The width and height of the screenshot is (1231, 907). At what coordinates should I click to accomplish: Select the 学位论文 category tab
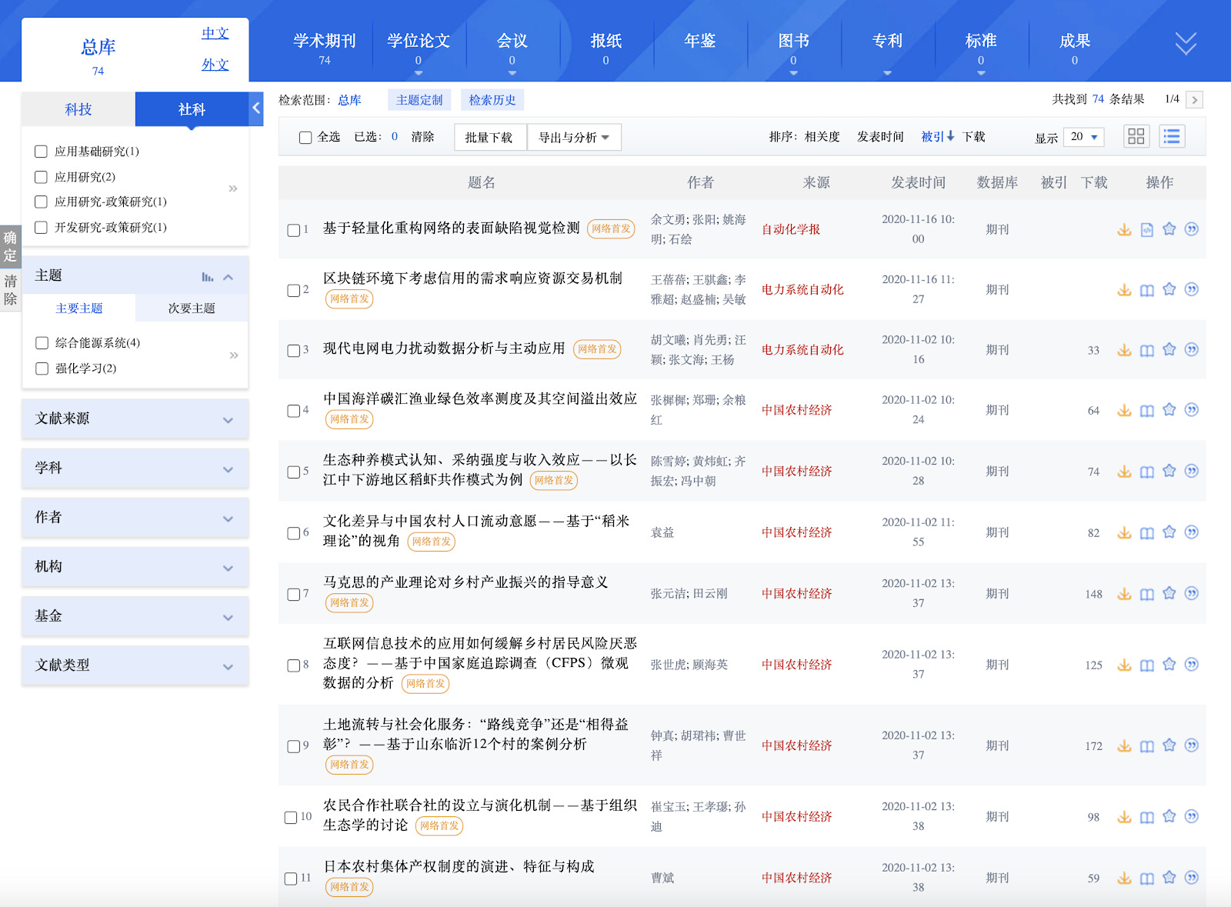click(419, 42)
